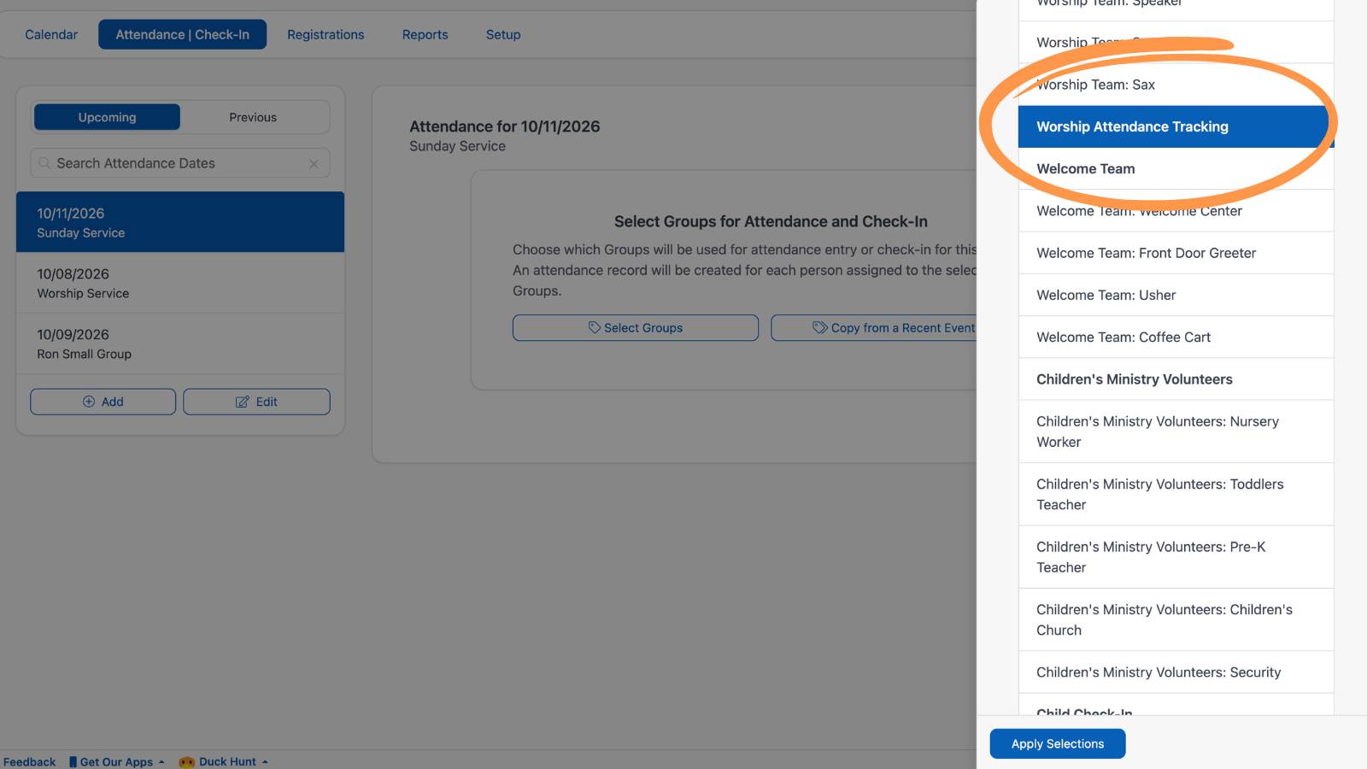Expand the Get Our Apps menu arrow
Image resolution: width=1367 pixels, height=769 pixels.
tap(161, 761)
